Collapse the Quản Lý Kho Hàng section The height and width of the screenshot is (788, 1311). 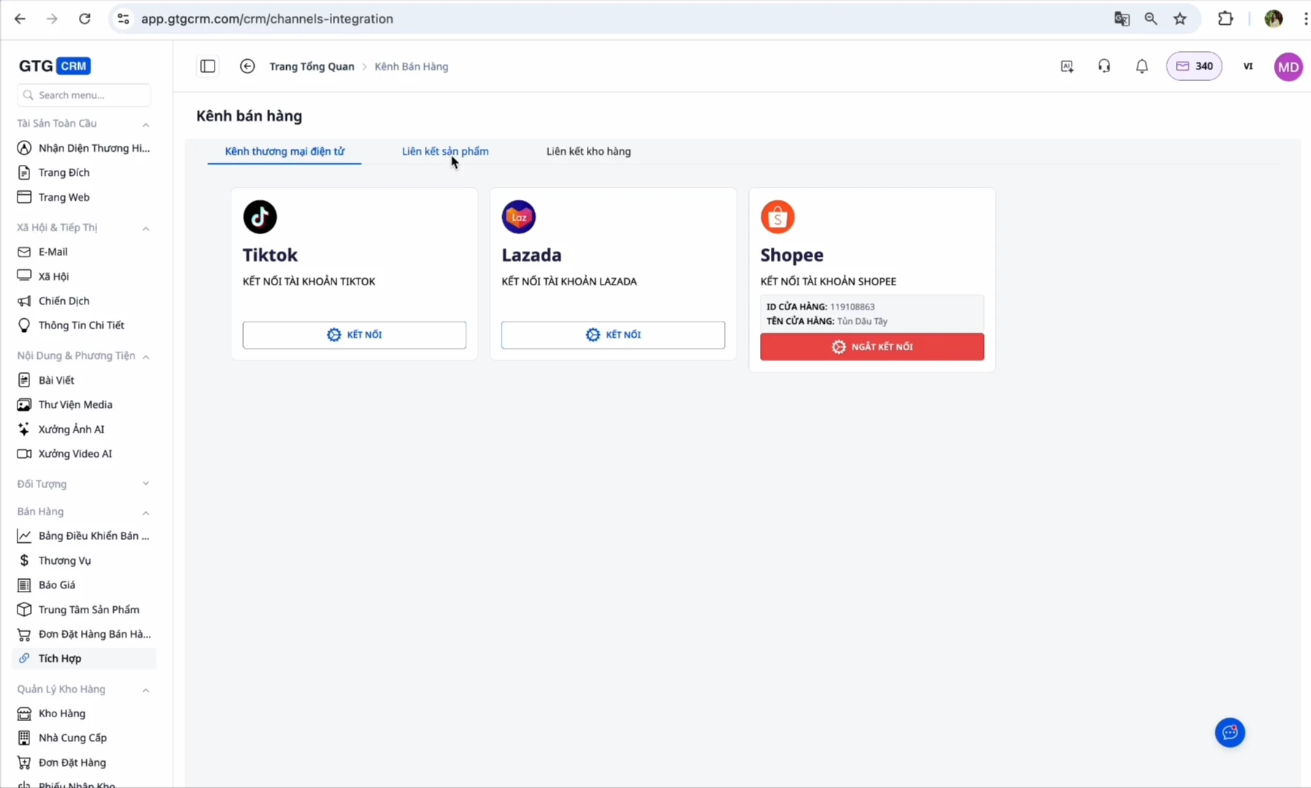pos(146,689)
